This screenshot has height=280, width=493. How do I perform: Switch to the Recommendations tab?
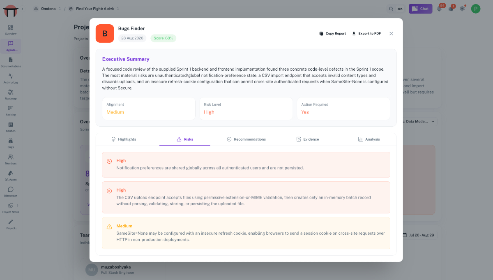(246, 139)
